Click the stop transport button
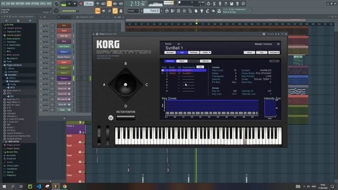 click(x=75, y=4)
